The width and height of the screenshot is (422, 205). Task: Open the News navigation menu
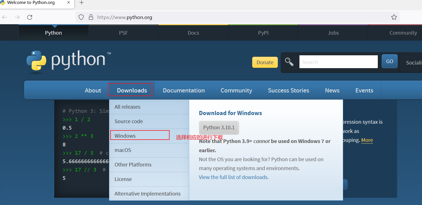coord(332,90)
